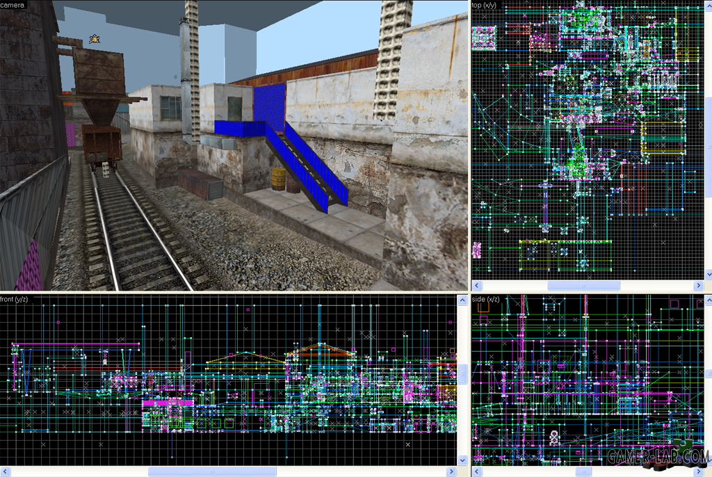Click horizontal scrollbar thumb of top view
Image resolution: width=712 pixels, height=477 pixels.
[583, 285]
